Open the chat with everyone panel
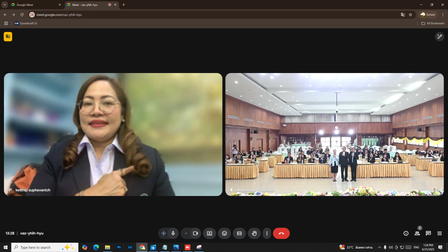The width and height of the screenshot is (448, 252). (x=428, y=233)
